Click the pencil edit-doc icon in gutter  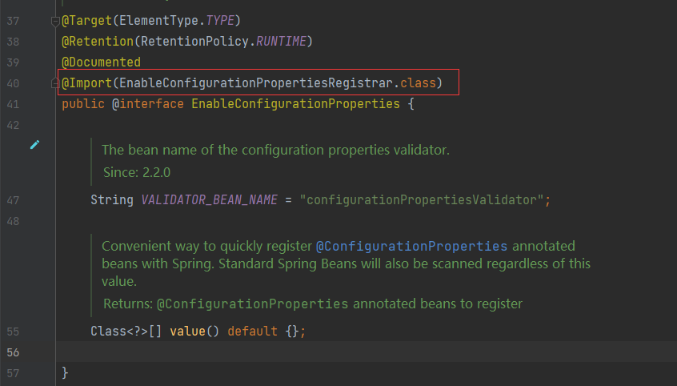click(x=35, y=145)
